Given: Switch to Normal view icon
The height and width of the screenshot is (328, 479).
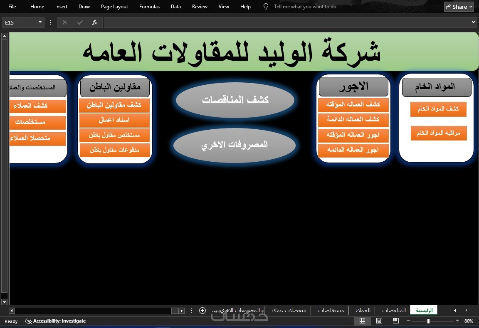Looking at the screenshot, I should pyautogui.click(x=362, y=321).
